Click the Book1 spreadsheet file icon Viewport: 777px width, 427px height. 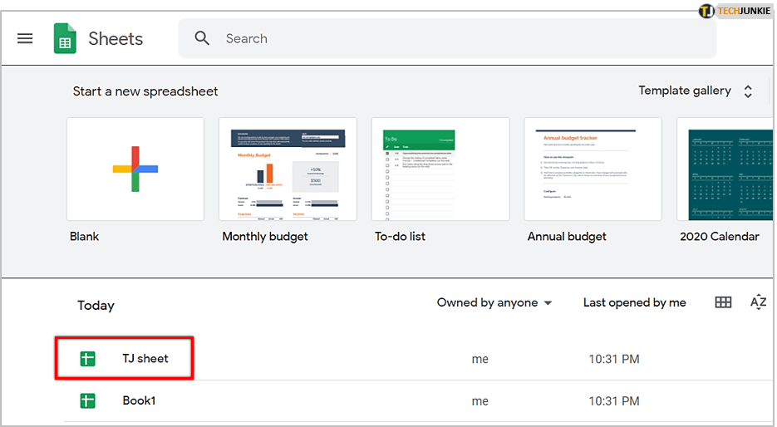[x=87, y=400]
